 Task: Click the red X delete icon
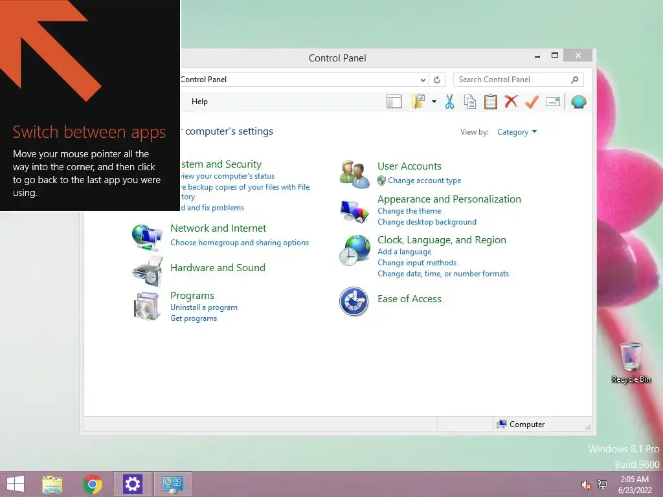click(511, 102)
